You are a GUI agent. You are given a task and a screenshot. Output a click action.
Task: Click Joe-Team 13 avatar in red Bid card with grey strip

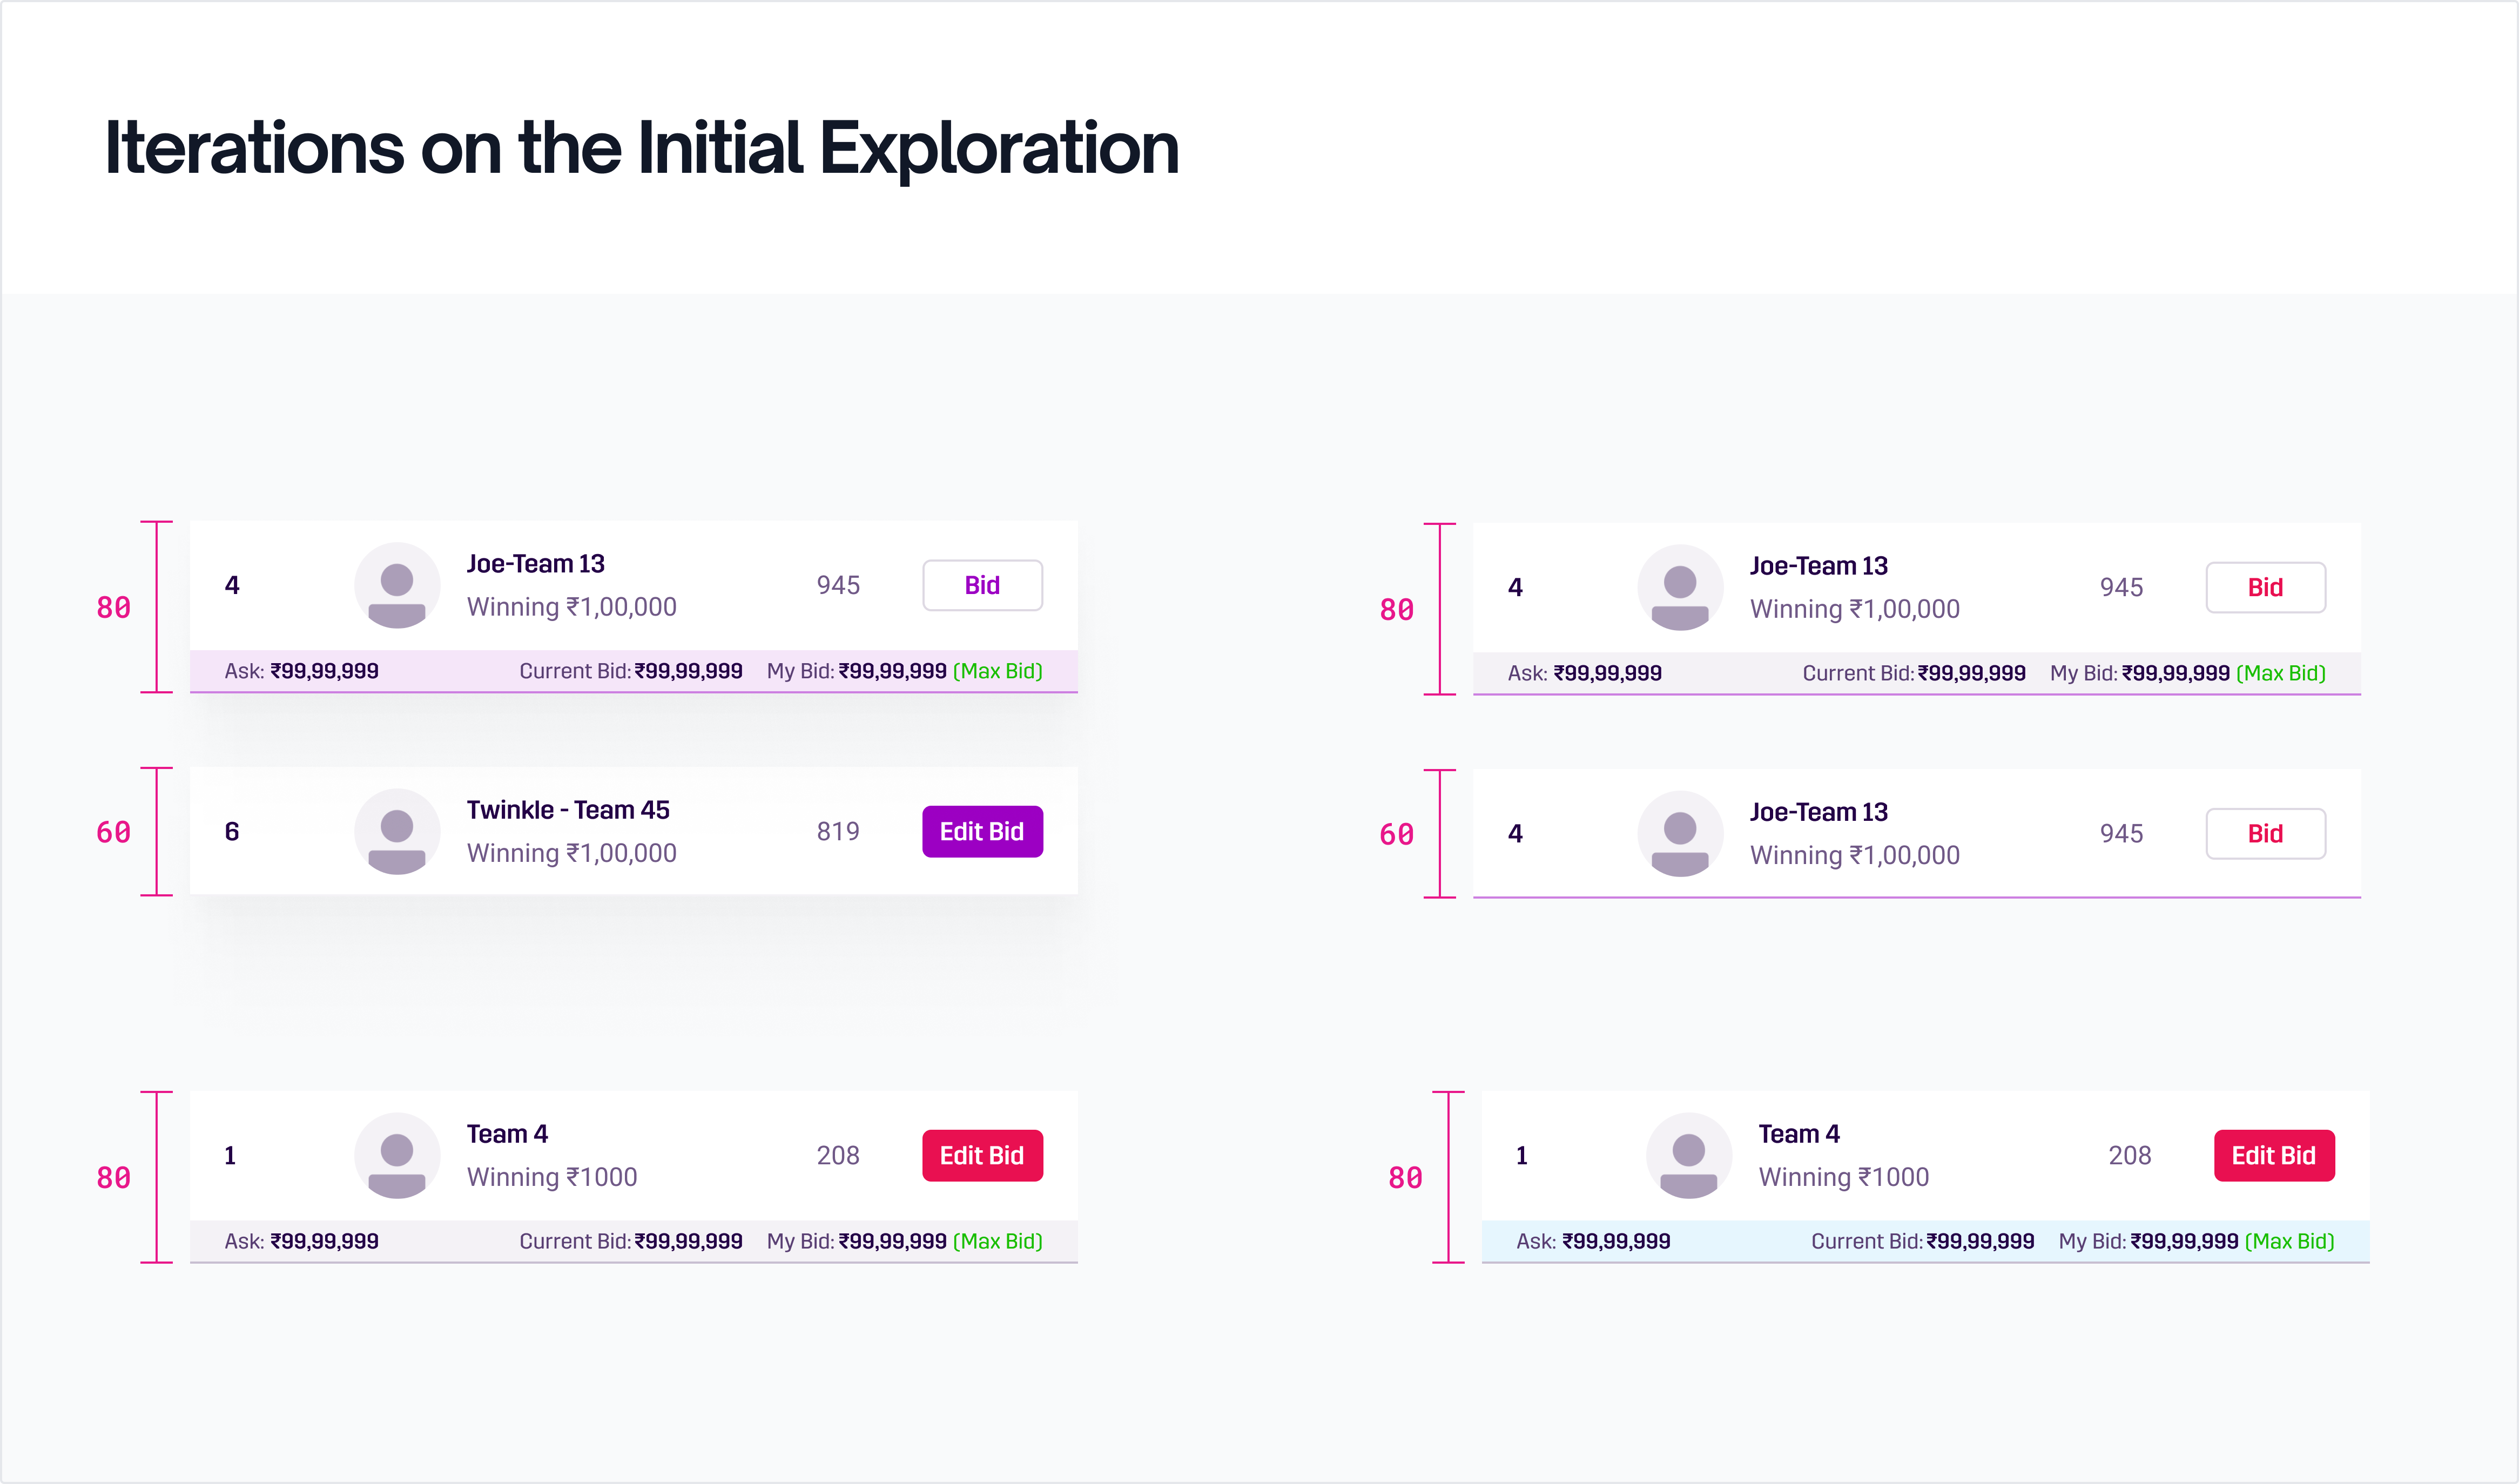[1680, 588]
